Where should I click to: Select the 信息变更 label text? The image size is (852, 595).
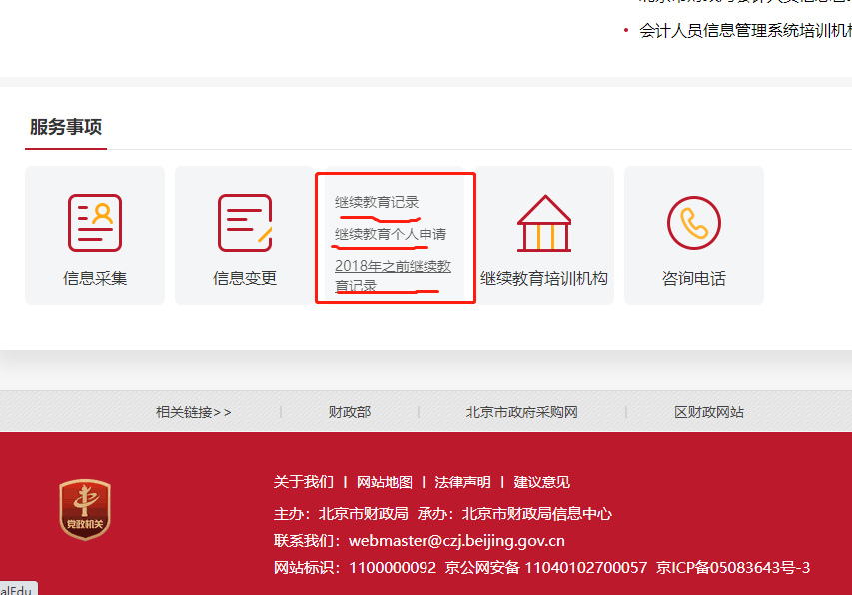(x=244, y=279)
